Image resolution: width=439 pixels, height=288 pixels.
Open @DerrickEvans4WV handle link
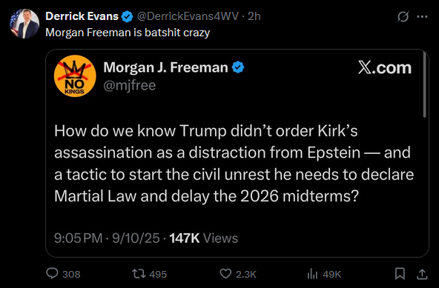coord(188,16)
